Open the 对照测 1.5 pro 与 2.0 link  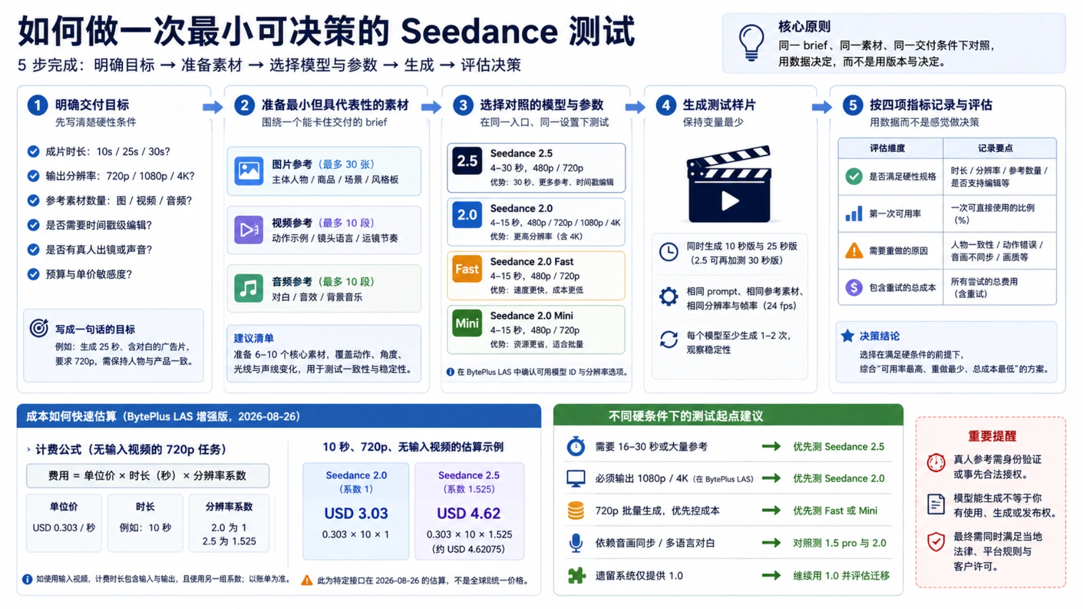[839, 543]
